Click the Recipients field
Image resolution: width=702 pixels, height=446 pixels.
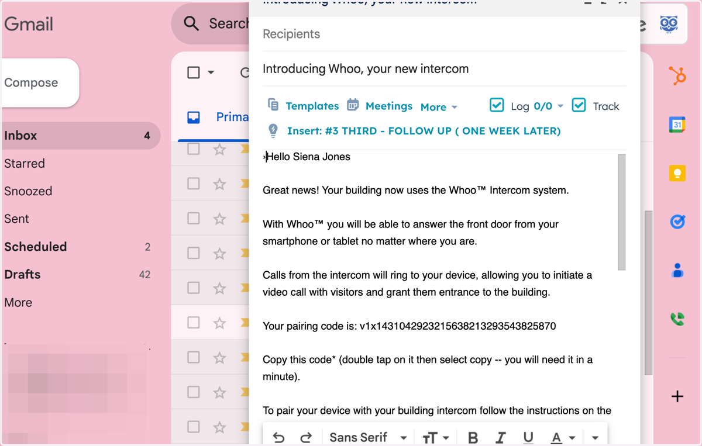[444, 34]
